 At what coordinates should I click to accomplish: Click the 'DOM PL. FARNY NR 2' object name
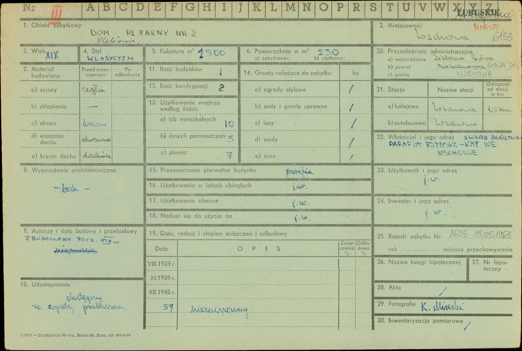[x=143, y=33]
